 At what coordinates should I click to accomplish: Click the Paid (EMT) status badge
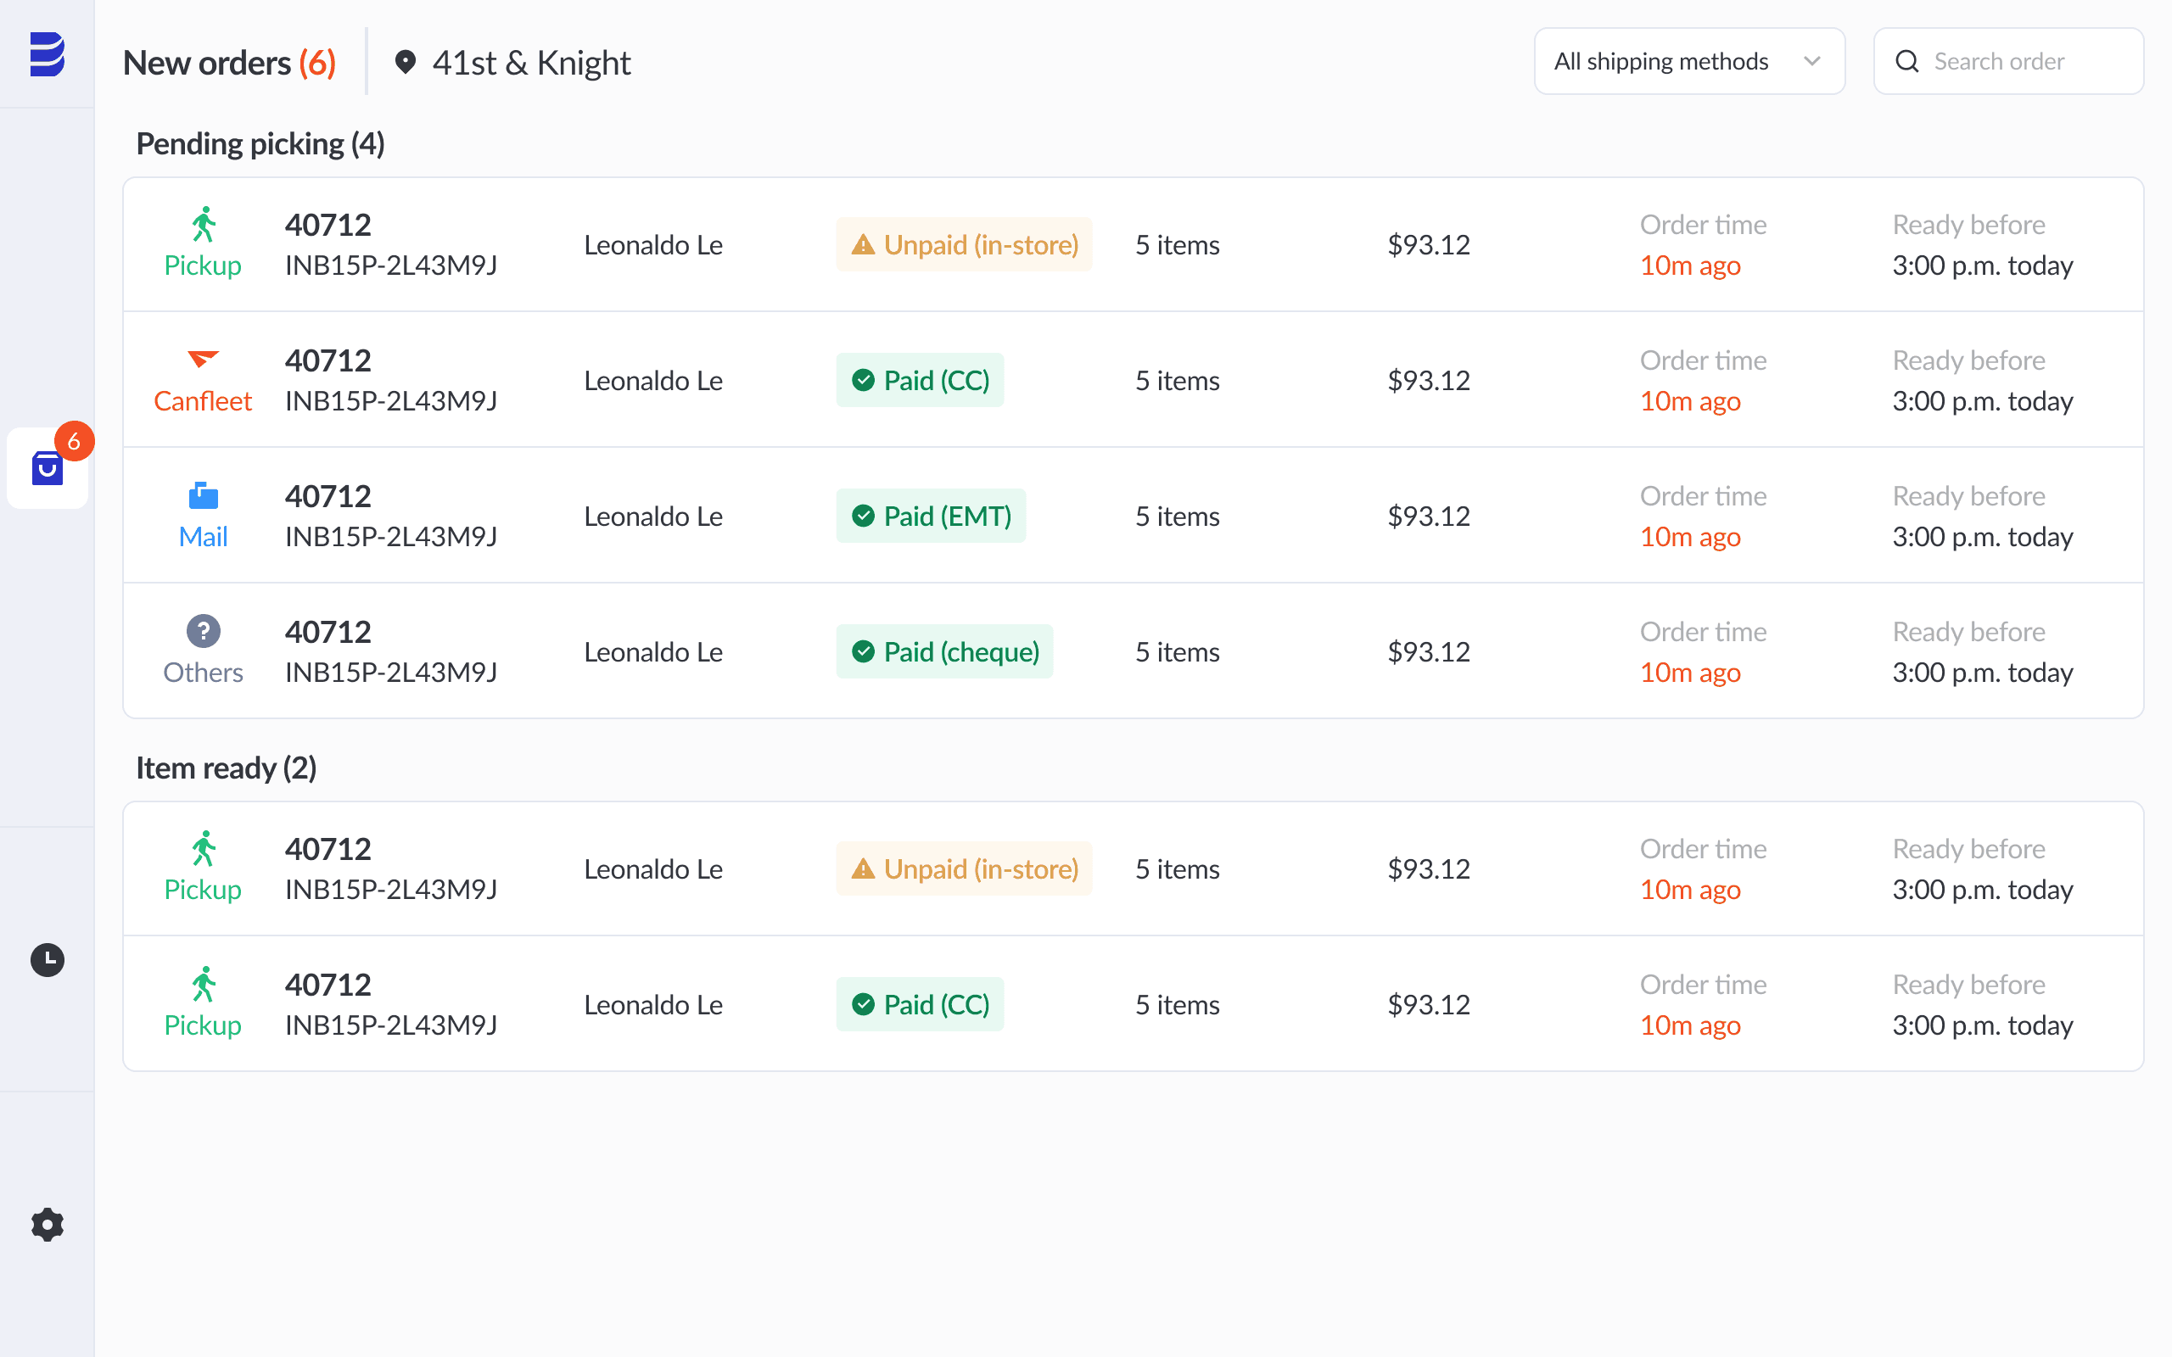(930, 516)
